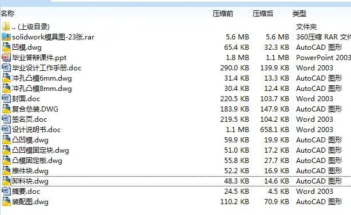
Task: Click the 27.7 KB compressed size cell
Action: click(277, 161)
